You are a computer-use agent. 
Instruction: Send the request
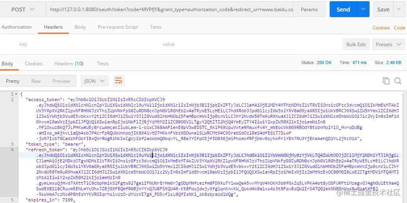pos(343,9)
